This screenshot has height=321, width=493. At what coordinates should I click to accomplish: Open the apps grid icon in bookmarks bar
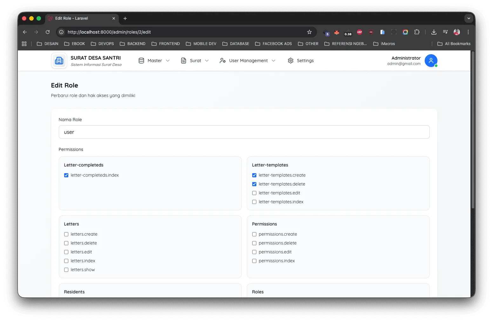click(24, 44)
